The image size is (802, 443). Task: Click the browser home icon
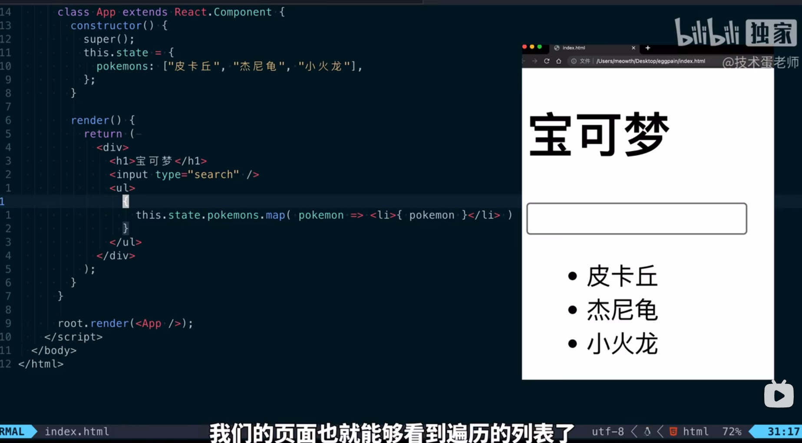point(559,61)
